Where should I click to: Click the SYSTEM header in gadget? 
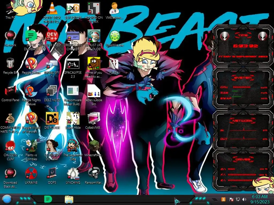[243, 78]
